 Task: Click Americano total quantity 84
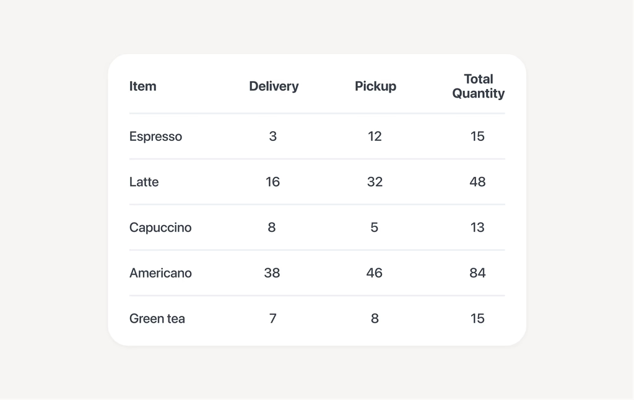(477, 273)
